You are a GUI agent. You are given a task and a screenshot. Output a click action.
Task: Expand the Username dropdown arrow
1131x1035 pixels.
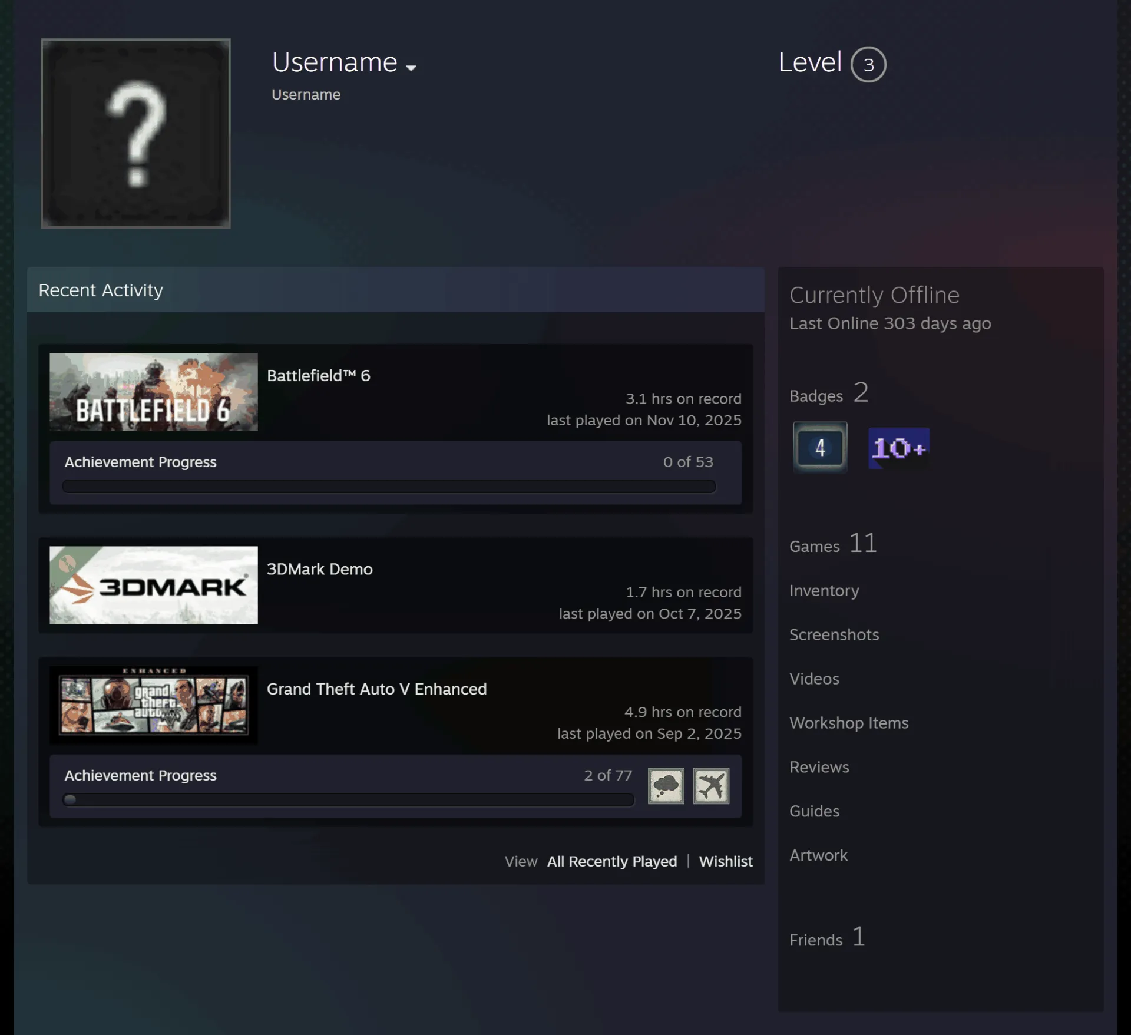pyautogui.click(x=411, y=68)
